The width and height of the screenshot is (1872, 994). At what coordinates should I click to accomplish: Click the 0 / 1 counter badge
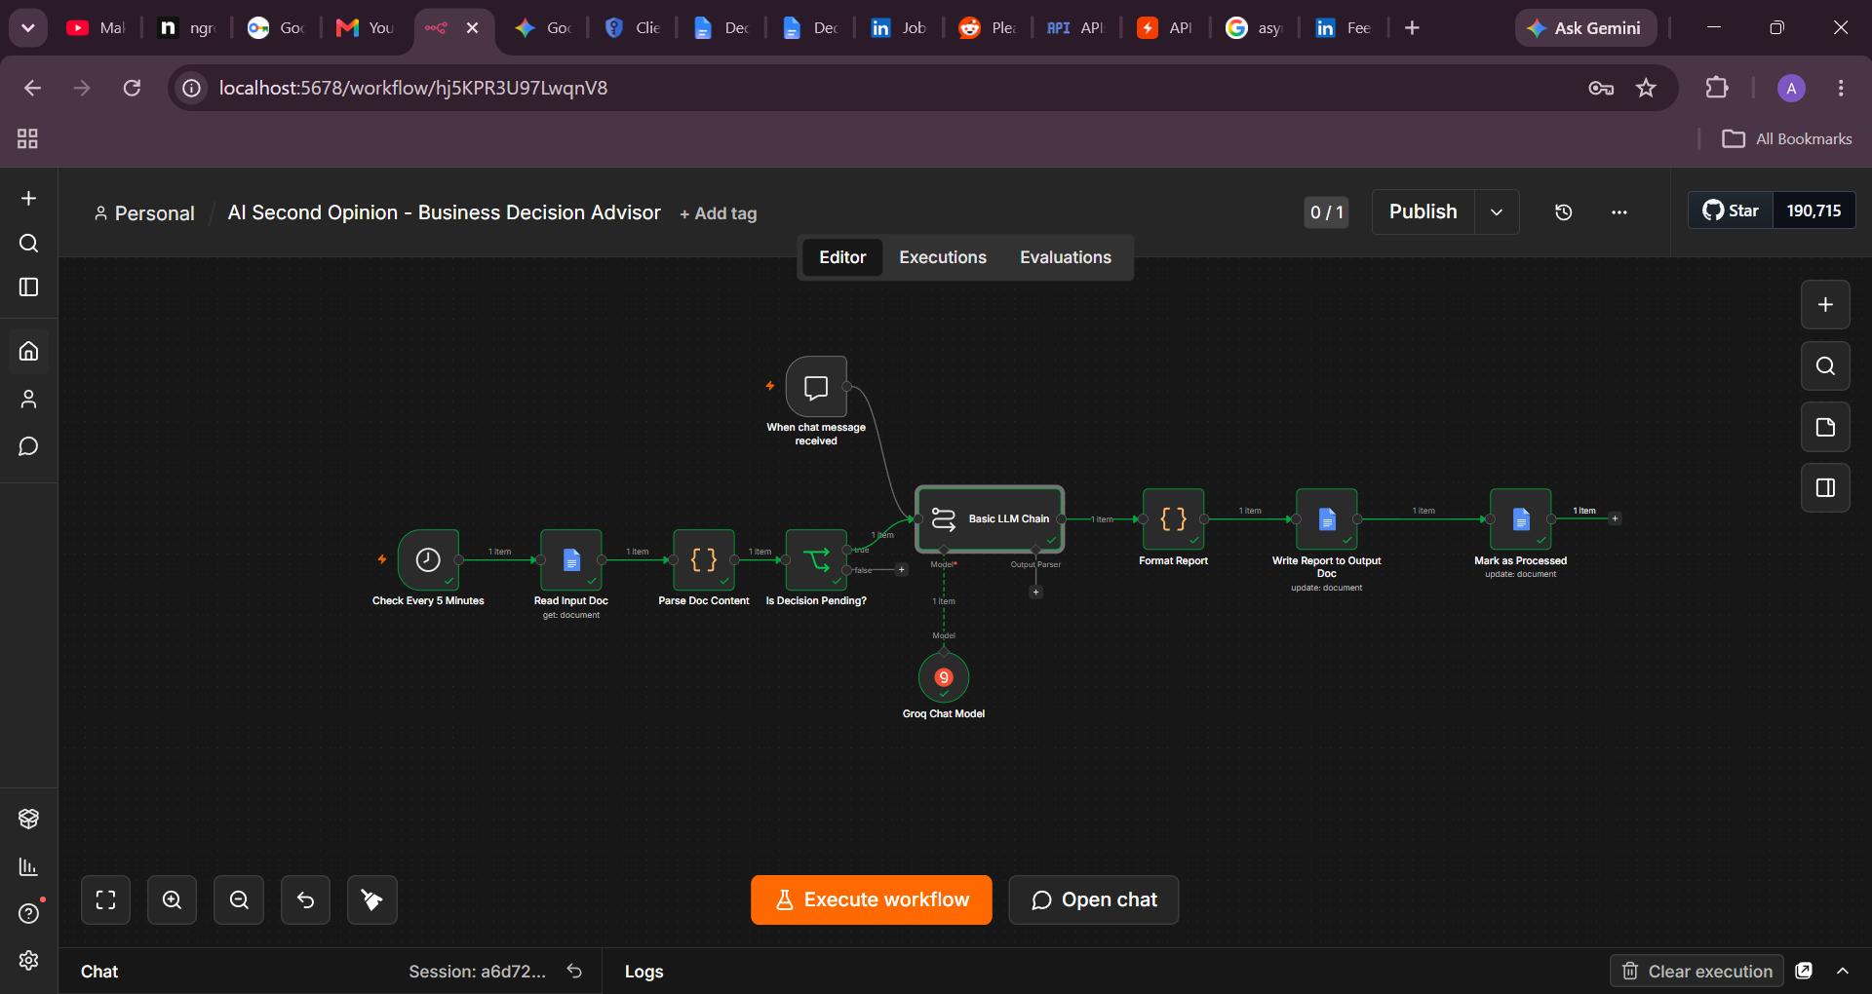(x=1327, y=212)
